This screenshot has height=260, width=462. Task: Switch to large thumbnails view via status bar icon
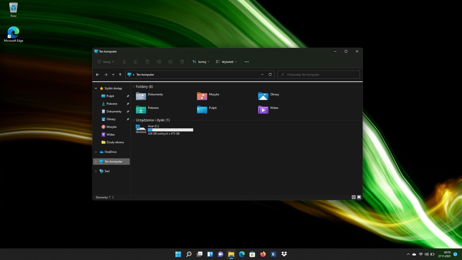pyautogui.click(x=359, y=197)
